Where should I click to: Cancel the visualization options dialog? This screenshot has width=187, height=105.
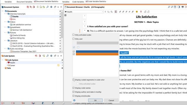pos(111,100)
